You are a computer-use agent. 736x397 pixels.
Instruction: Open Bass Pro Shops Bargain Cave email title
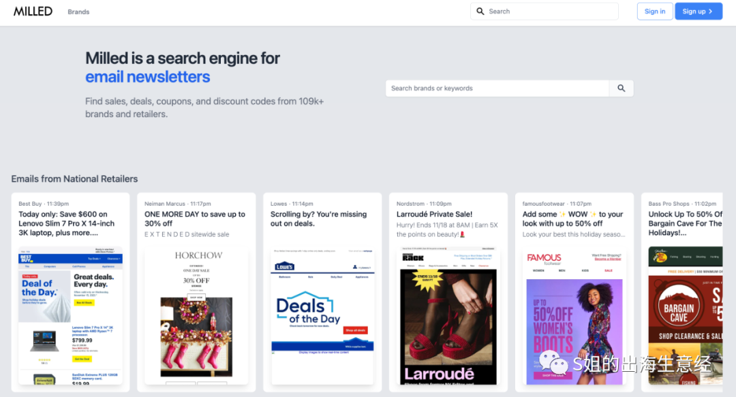pyautogui.click(x=685, y=223)
